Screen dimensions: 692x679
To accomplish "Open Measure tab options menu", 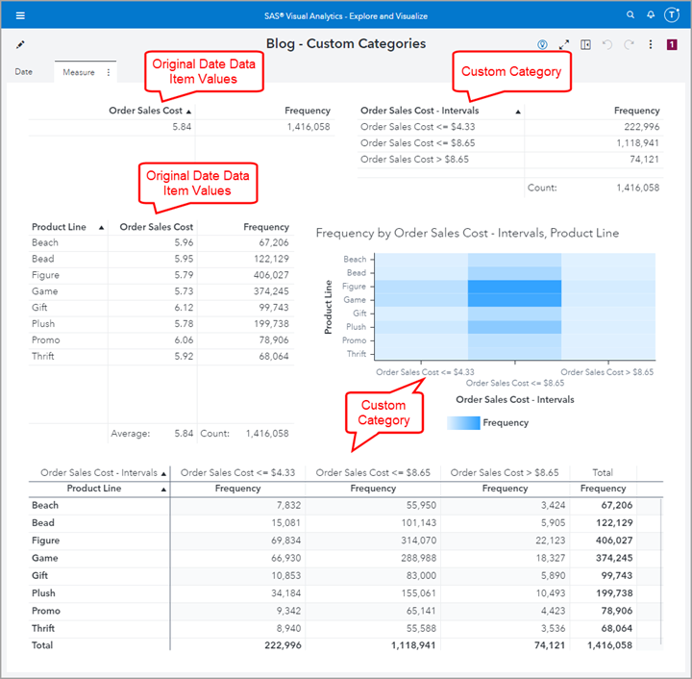I will click(x=109, y=72).
